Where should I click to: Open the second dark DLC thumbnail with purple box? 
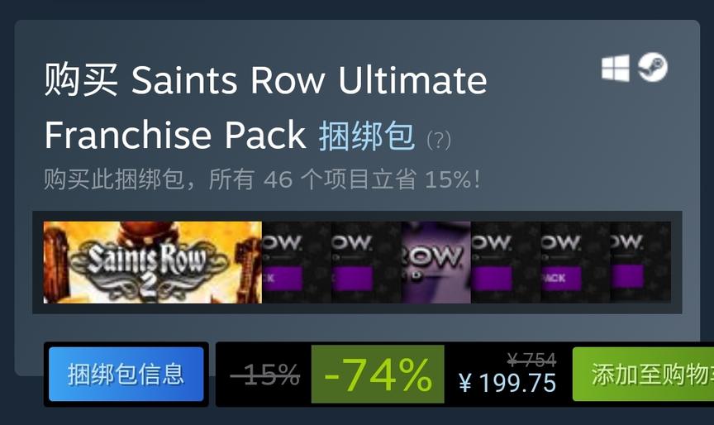[366, 262]
